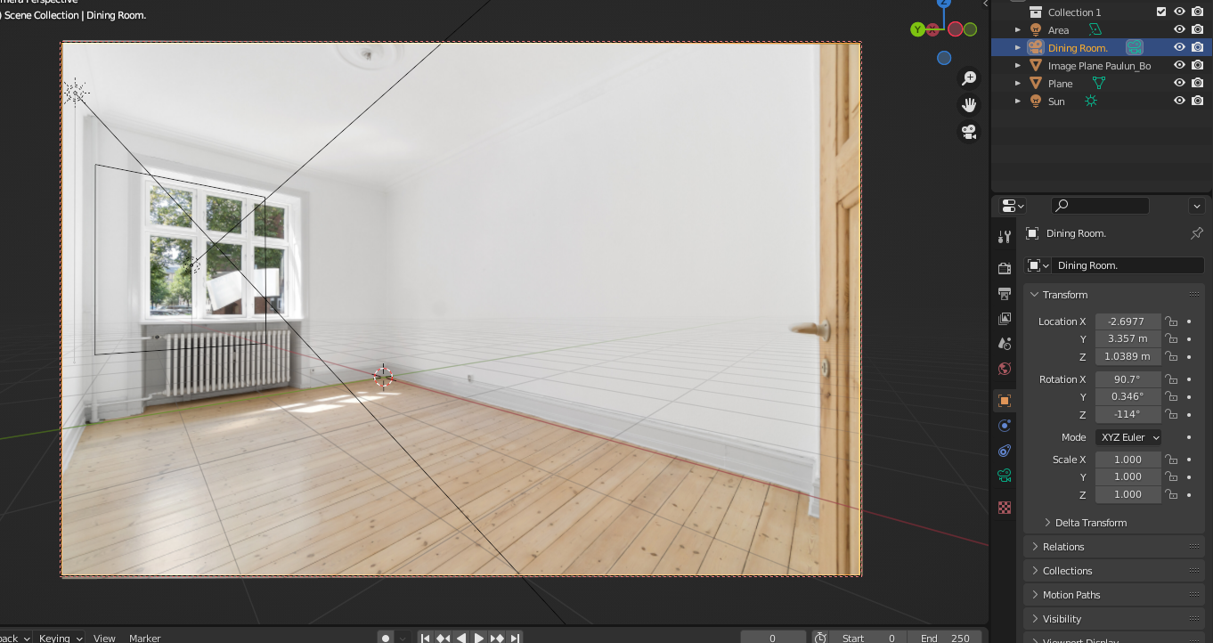Expand the Collections panel

(1035, 571)
